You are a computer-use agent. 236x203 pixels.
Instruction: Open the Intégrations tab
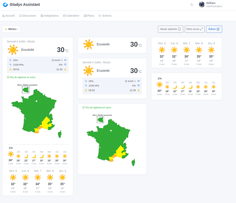(x=50, y=16)
